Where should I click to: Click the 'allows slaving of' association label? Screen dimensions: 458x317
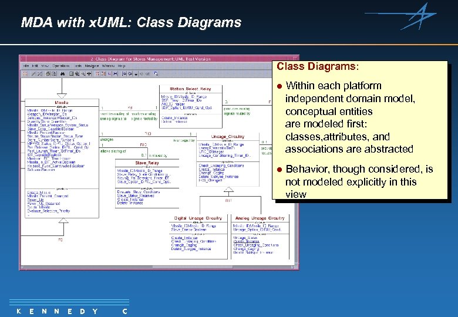pyautogui.click(x=113, y=151)
